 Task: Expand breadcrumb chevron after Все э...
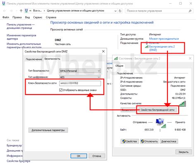(44, 11)
